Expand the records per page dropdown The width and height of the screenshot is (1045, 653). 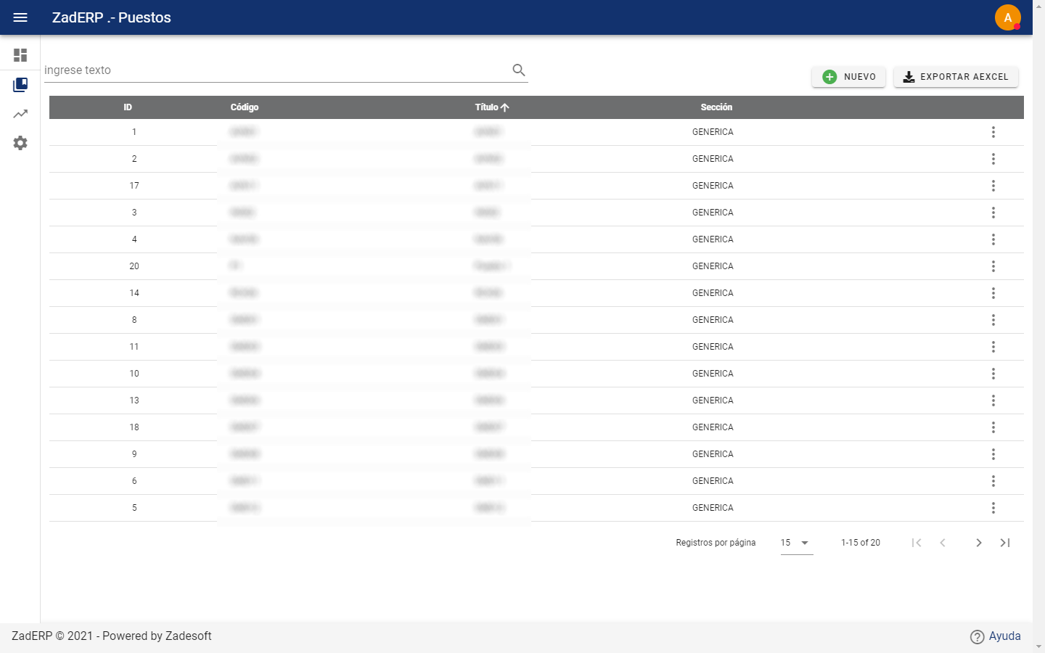[797, 543]
